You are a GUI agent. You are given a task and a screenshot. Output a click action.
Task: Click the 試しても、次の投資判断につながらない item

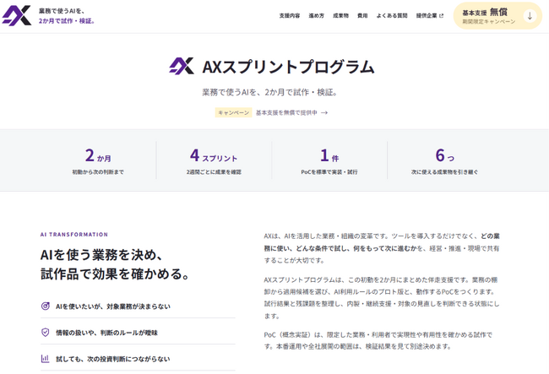138,359
